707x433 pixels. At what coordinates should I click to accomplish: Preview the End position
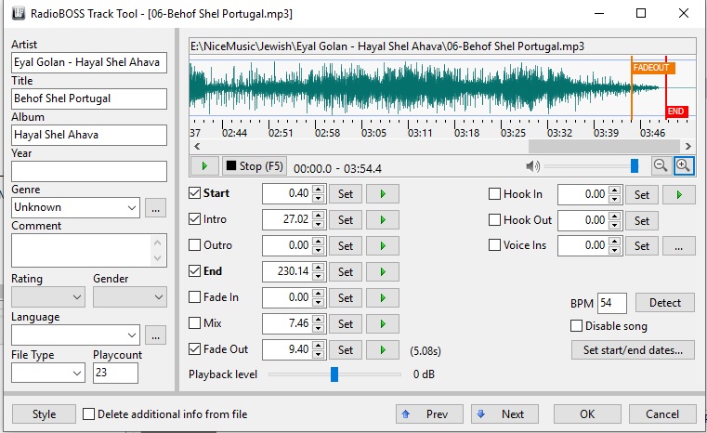(x=383, y=272)
